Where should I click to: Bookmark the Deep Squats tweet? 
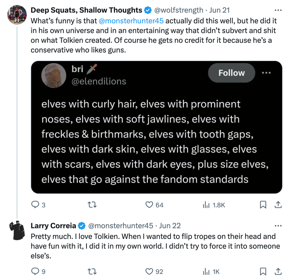point(263,205)
